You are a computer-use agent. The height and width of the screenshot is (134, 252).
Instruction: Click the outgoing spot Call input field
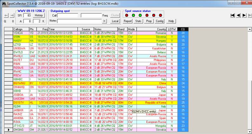pos(68,15)
